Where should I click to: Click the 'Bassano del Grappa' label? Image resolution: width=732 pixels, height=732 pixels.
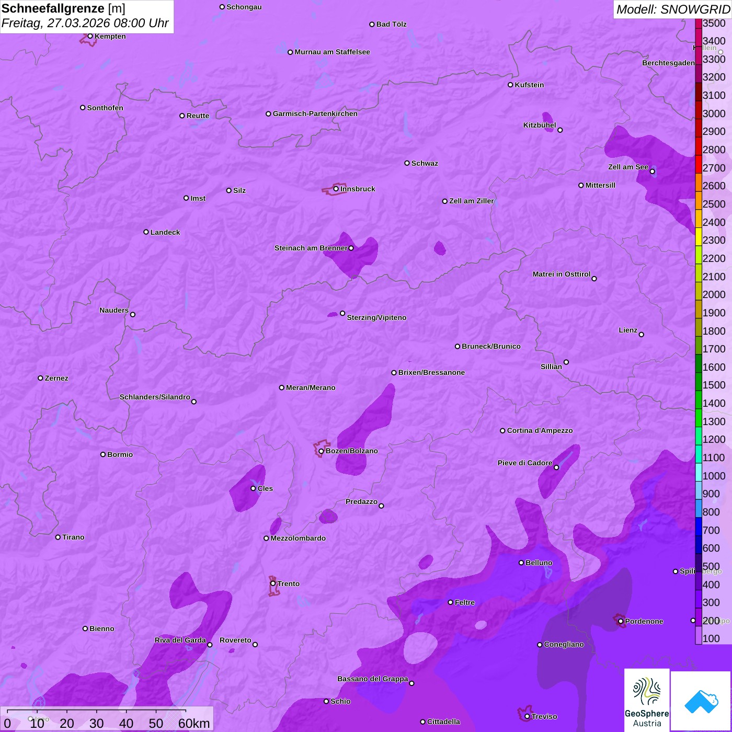tap(373, 679)
